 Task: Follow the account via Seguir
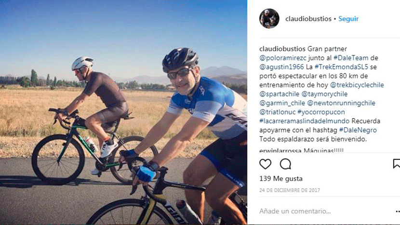(x=348, y=19)
